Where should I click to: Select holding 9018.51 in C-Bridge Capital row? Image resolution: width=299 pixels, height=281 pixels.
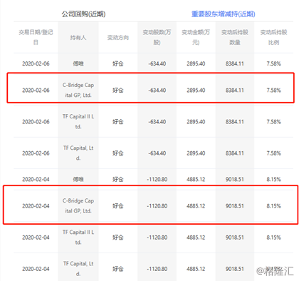(235, 206)
